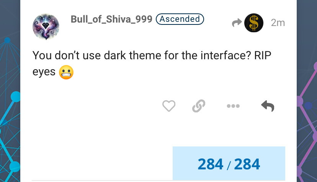Open the 2m post timestamp
This screenshot has height=182, width=317.
(x=278, y=23)
